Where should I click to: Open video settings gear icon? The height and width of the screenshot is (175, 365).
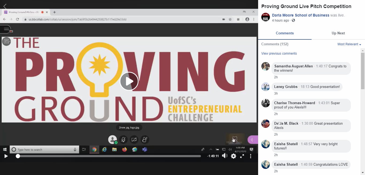[234, 156]
